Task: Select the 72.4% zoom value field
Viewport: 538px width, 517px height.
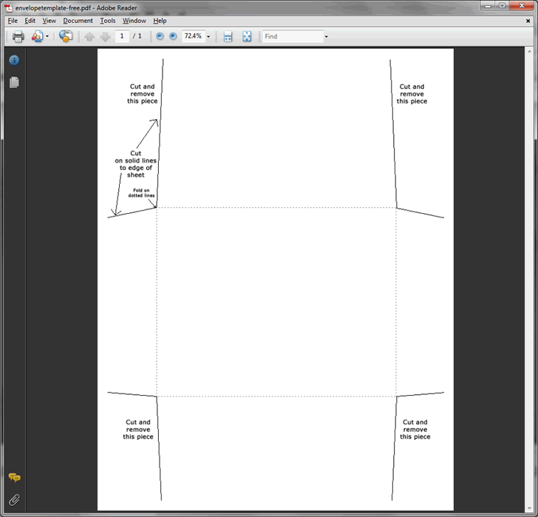Action: point(193,36)
